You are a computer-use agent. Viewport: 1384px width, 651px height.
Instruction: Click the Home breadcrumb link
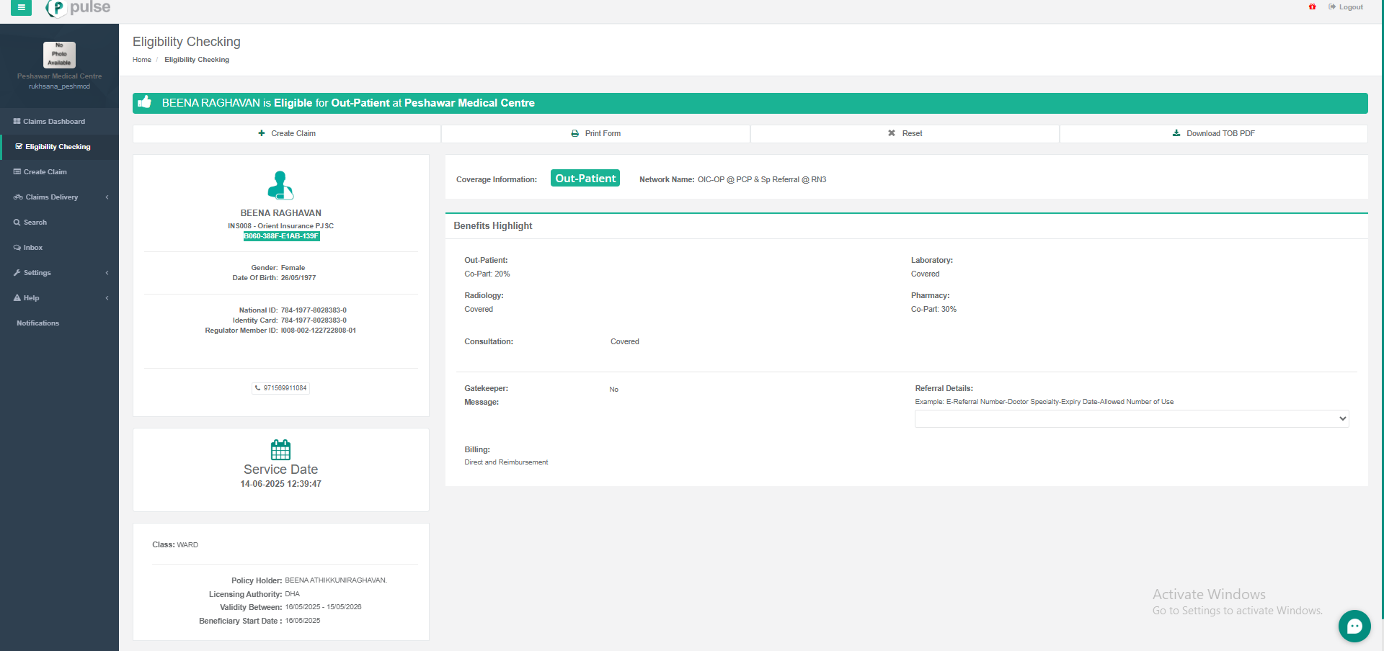(141, 60)
